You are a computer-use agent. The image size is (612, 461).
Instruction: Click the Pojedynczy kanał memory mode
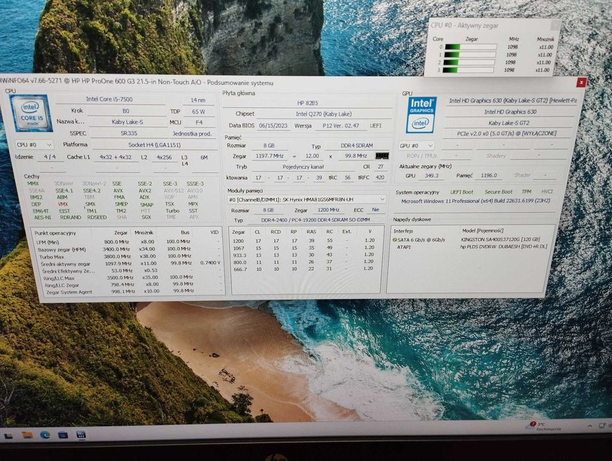click(303, 167)
